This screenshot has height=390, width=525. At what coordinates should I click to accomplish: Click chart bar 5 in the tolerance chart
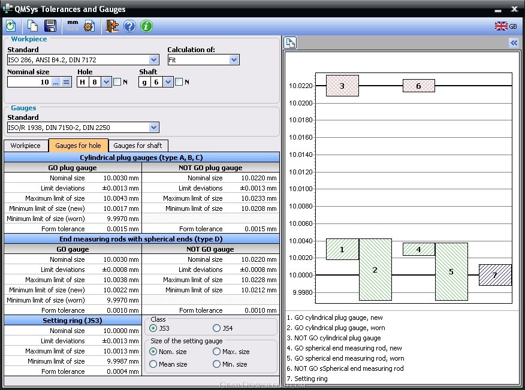tap(451, 271)
